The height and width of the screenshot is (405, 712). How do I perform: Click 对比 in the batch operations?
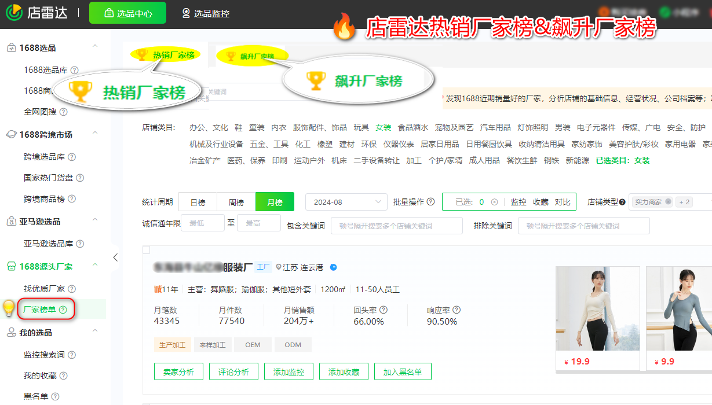(x=563, y=202)
